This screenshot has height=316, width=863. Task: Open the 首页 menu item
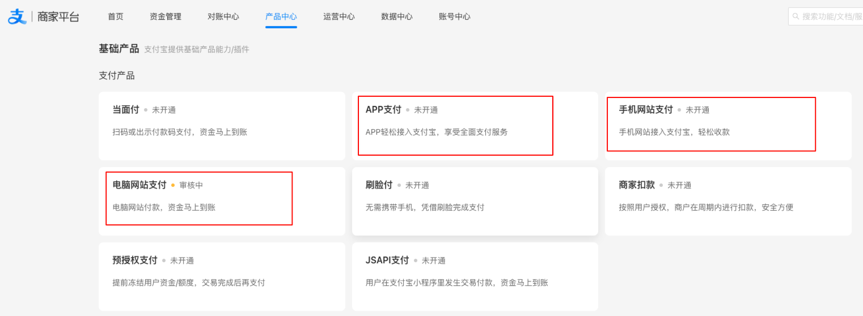coord(116,16)
